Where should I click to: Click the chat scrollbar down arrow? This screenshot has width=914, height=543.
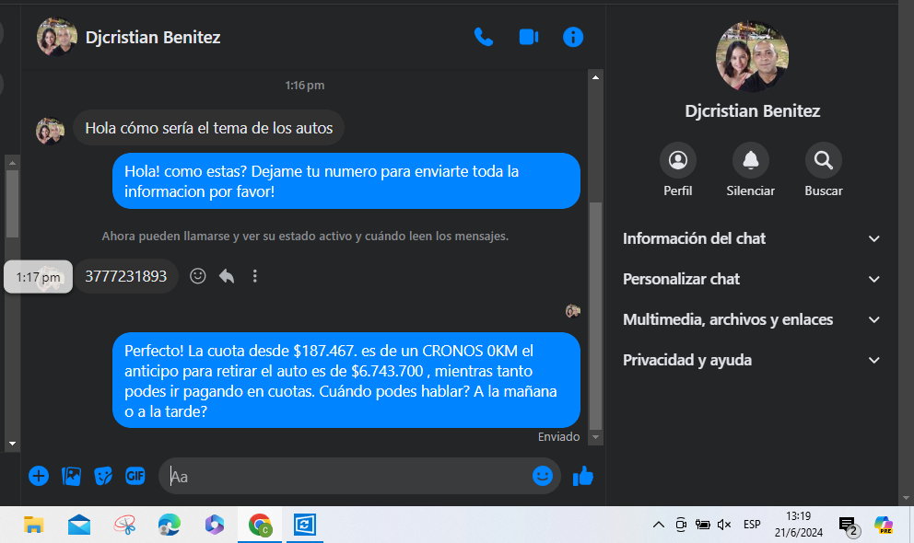point(595,437)
